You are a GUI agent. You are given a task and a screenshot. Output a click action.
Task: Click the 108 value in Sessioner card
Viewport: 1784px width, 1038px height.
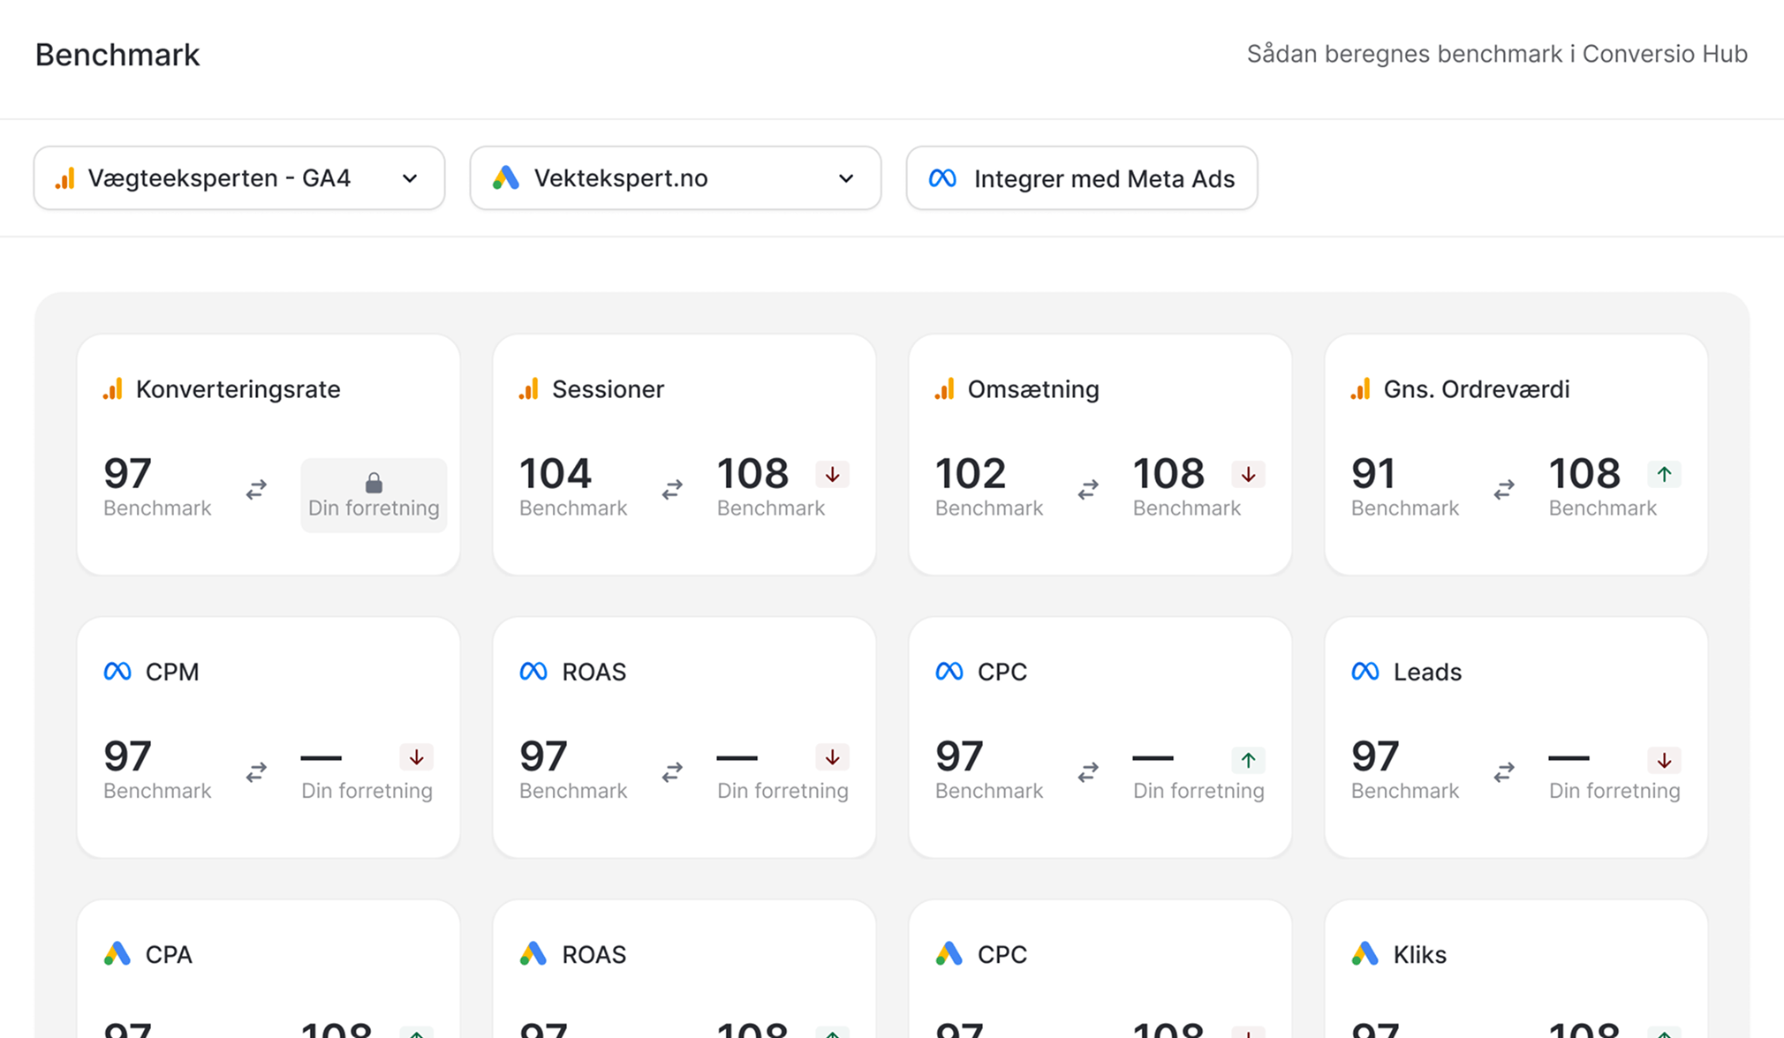(x=752, y=474)
